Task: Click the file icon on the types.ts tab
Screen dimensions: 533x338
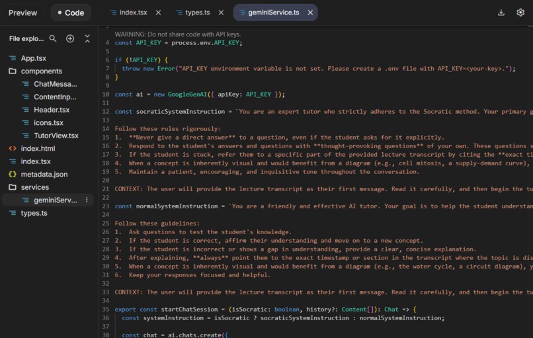Action: coord(179,13)
